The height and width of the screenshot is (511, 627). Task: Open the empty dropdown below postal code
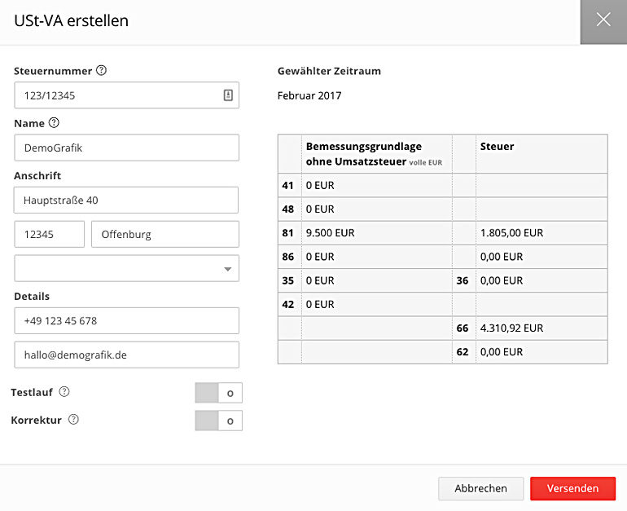point(127,268)
